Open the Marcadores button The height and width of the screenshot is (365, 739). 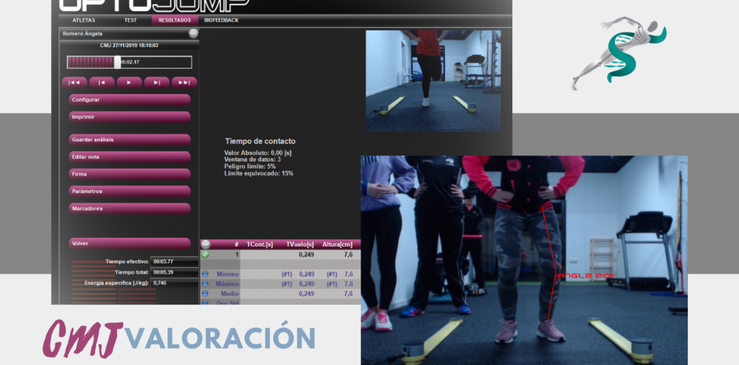[129, 208]
